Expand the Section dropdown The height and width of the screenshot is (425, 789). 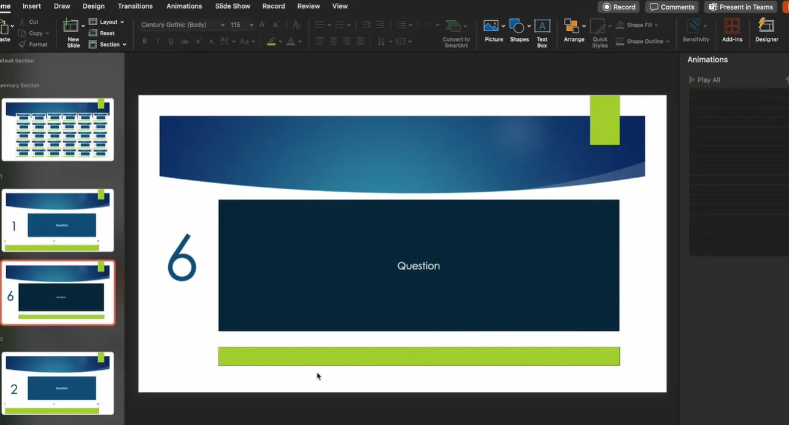tap(124, 45)
